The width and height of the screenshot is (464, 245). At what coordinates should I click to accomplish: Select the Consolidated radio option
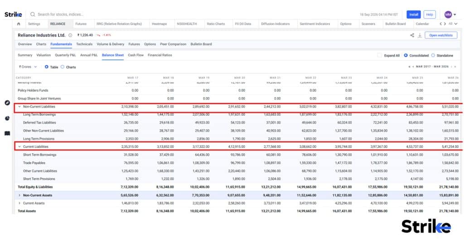click(x=406, y=55)
